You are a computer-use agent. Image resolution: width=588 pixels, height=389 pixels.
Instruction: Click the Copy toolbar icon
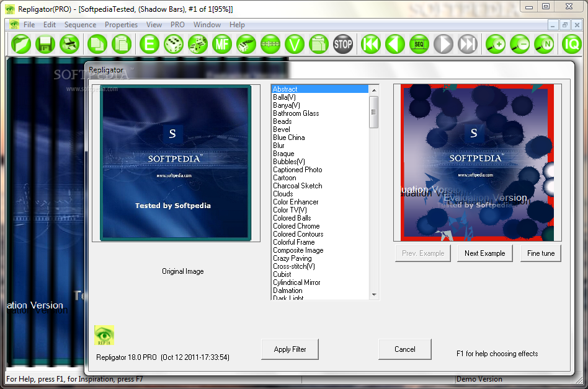coord(97,44)
